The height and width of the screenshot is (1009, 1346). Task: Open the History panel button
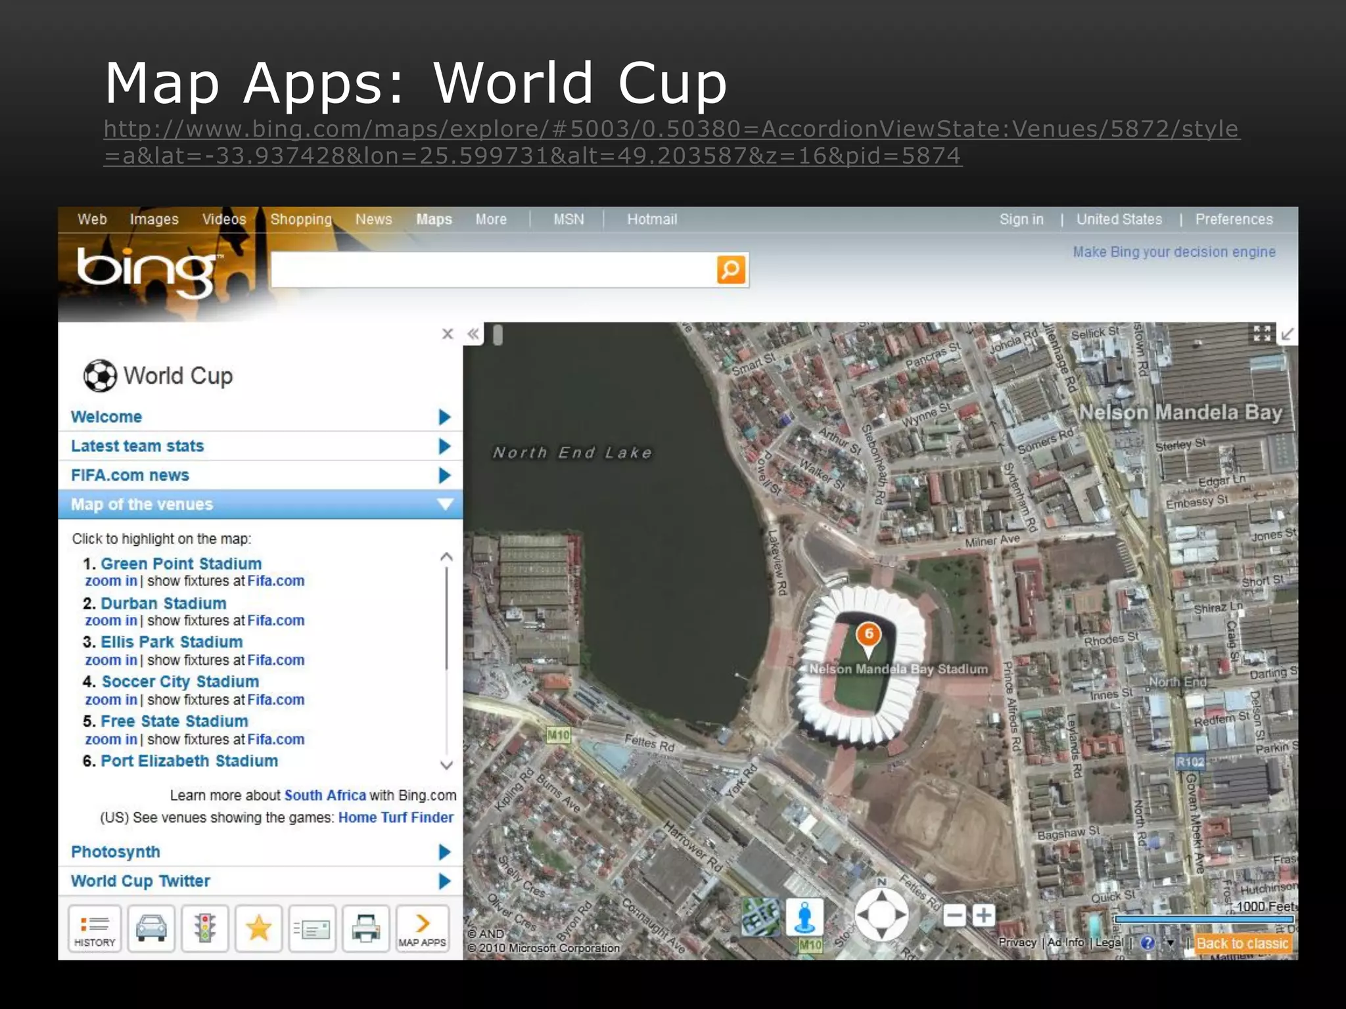point(95,928)
